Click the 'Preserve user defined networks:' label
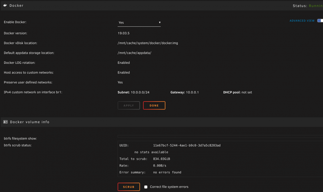Screen dimensions: 323x192 [28, 82]
